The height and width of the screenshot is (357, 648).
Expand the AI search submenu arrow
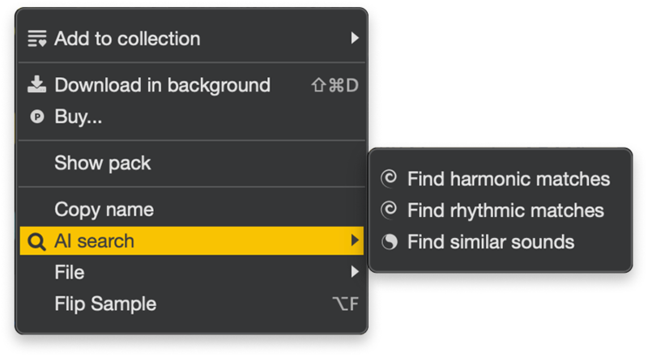point(355,240)
